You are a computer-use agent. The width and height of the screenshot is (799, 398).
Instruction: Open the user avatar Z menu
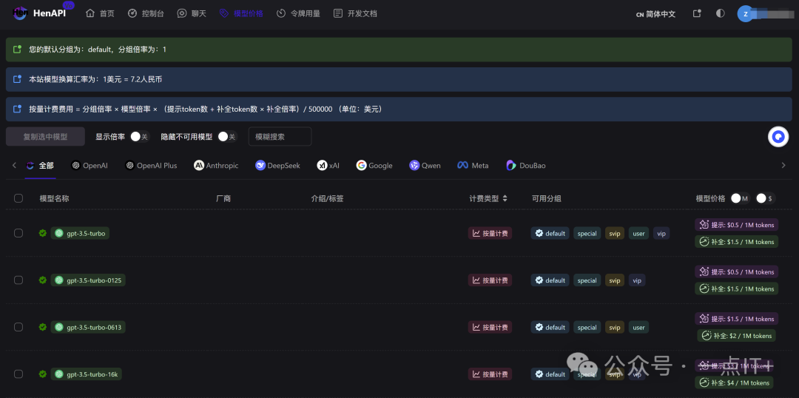[x=745, y=14]
